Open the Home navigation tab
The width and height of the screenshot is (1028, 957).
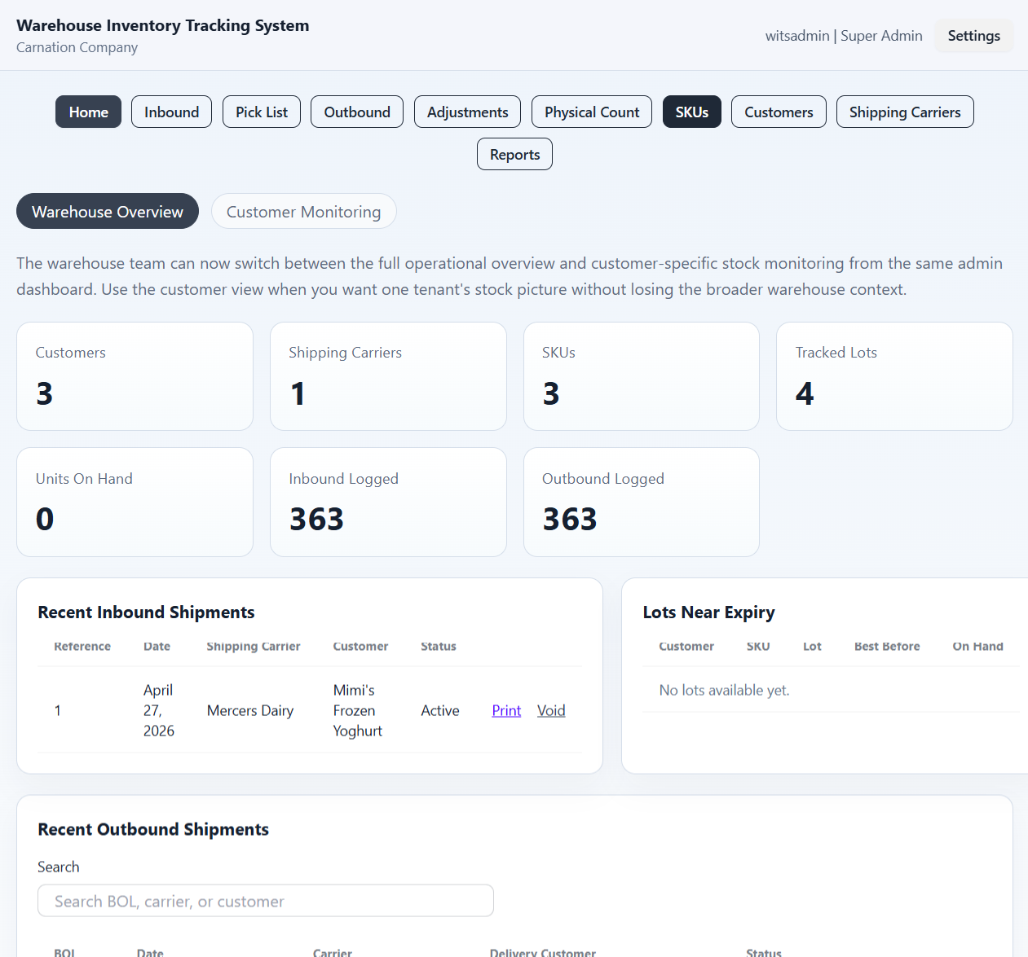(x=88, y=112)
